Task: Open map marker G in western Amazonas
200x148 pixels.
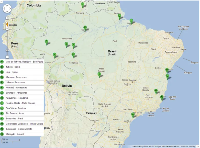Action: point(47,42)
